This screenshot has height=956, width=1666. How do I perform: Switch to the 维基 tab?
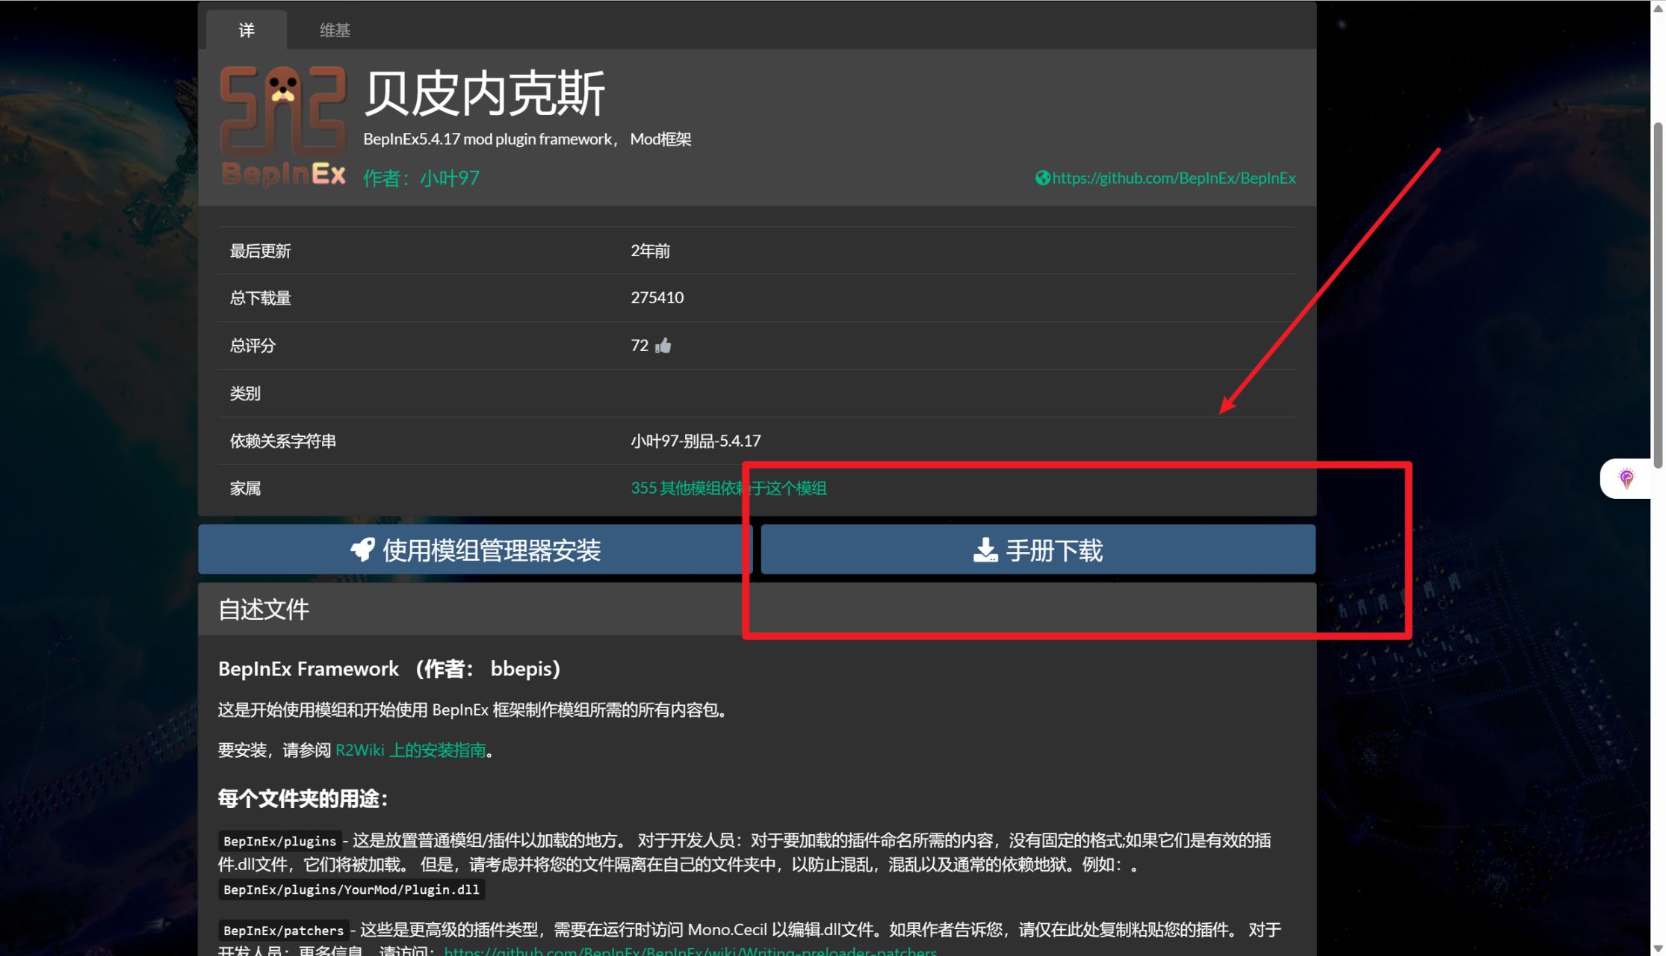click(335, 30)
